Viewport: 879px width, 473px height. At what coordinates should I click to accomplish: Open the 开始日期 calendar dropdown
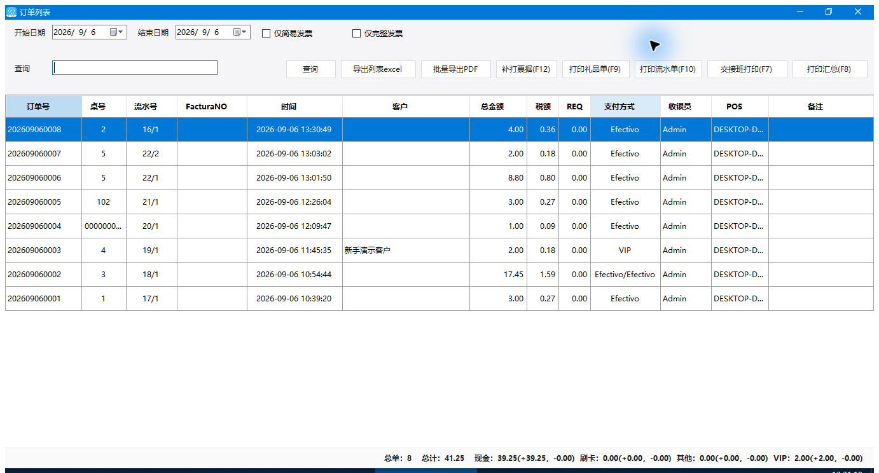117,32
